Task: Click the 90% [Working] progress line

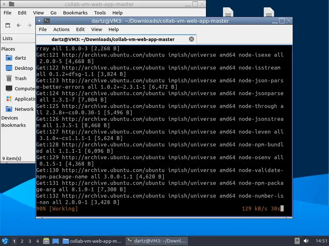Action: [x=57, y=209]
